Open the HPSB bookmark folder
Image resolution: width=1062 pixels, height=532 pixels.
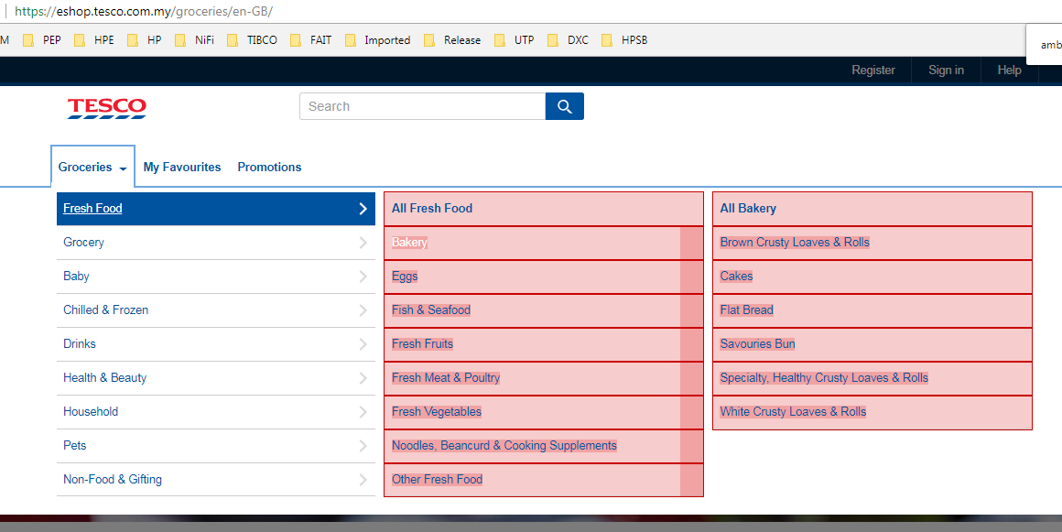(625, 40)
